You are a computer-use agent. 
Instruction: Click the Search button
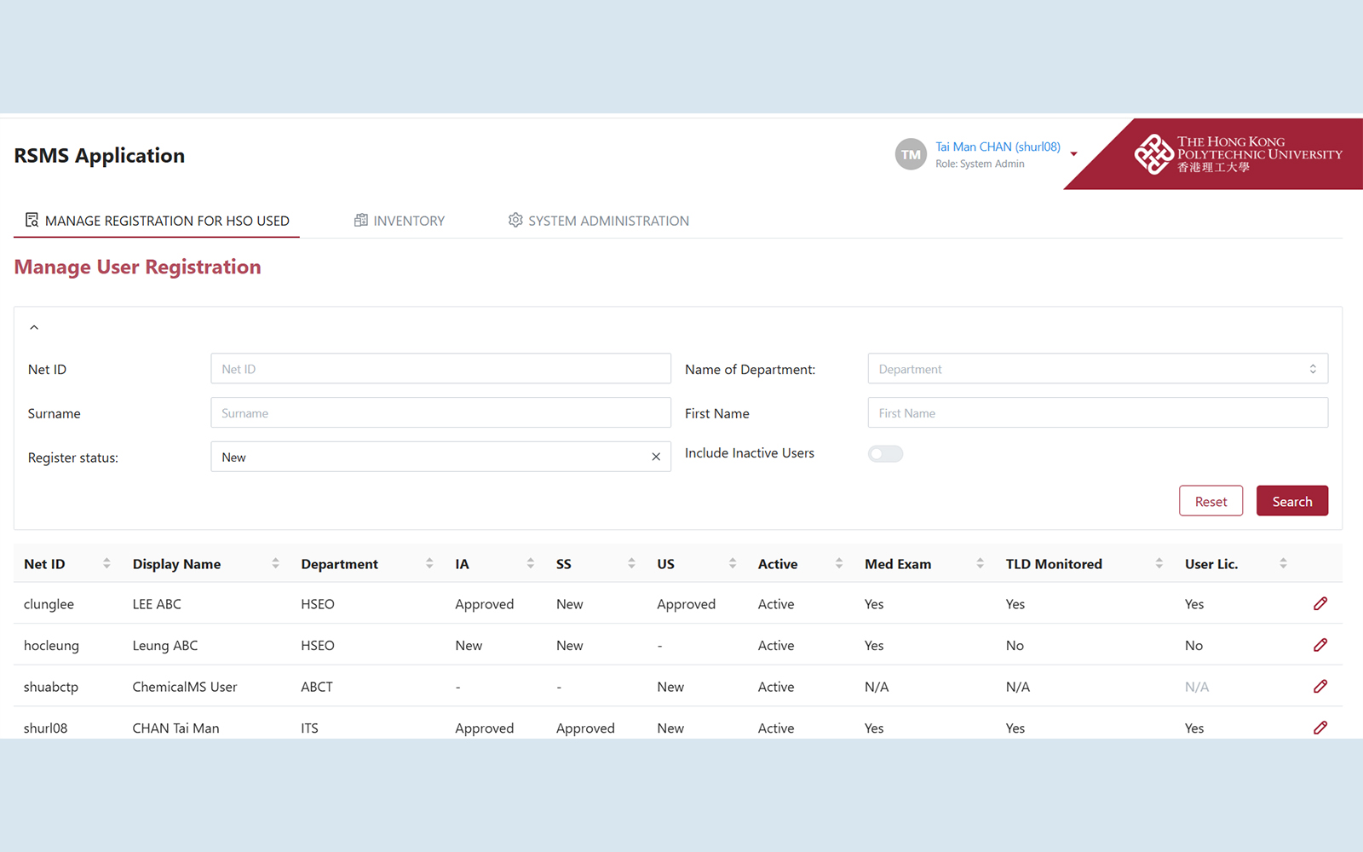1291,500
